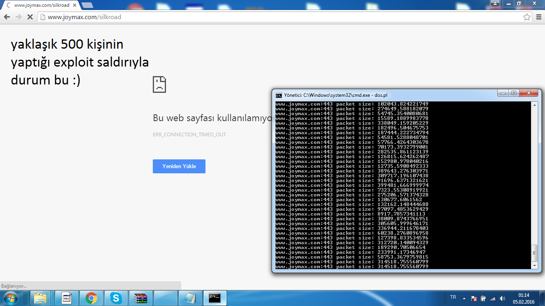The width and height of the screenshot is (545, 306).
Task: Click the Show desktop strip at taskbar end
Action: pyautogui.click(x=542, y=298)
